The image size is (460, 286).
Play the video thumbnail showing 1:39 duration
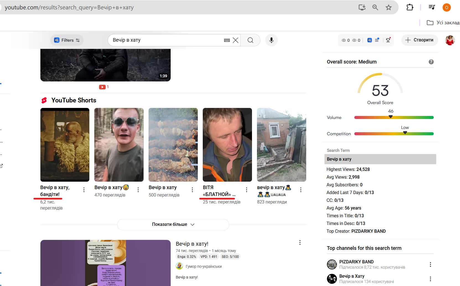tap(105, 65)
